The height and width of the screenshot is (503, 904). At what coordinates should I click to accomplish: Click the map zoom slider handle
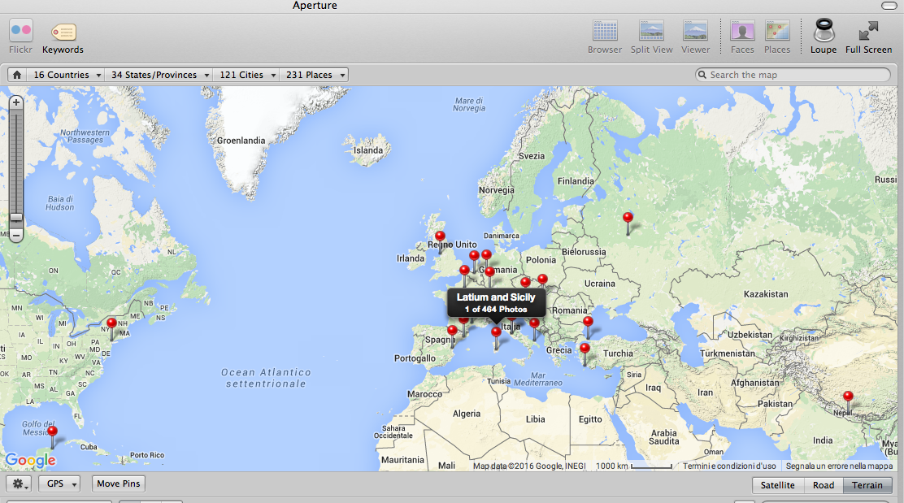pyautogui.click(x=16, y=218)
